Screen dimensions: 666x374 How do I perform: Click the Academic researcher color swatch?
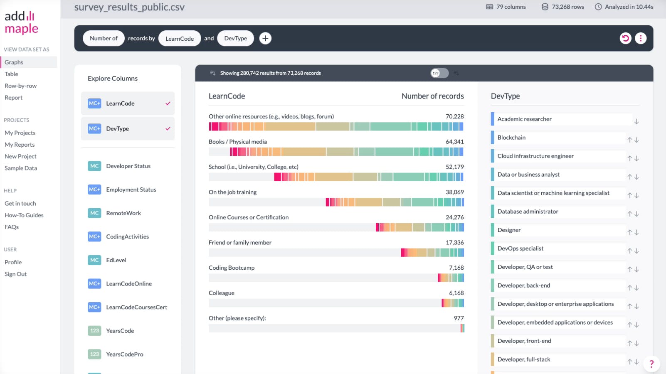(x=493, y=119)
